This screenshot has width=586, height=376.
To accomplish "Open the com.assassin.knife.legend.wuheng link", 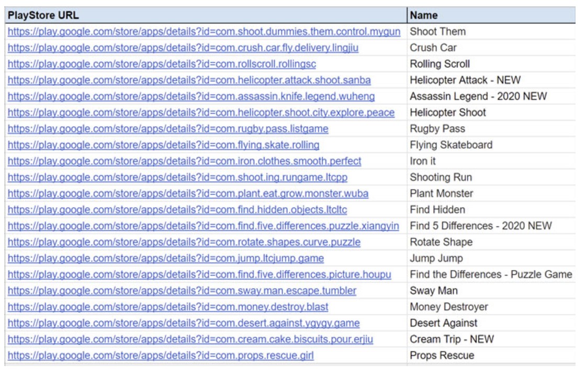I will (x=191, y=96).
